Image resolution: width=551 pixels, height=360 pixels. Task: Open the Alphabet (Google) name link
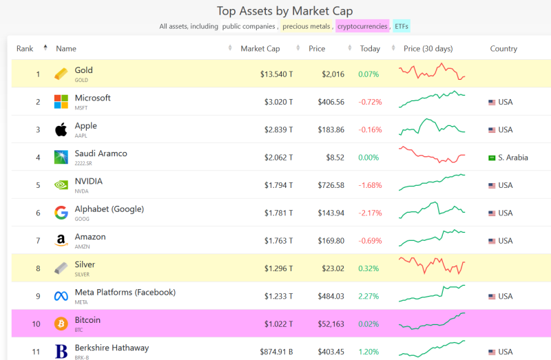[x=110, y=209]
